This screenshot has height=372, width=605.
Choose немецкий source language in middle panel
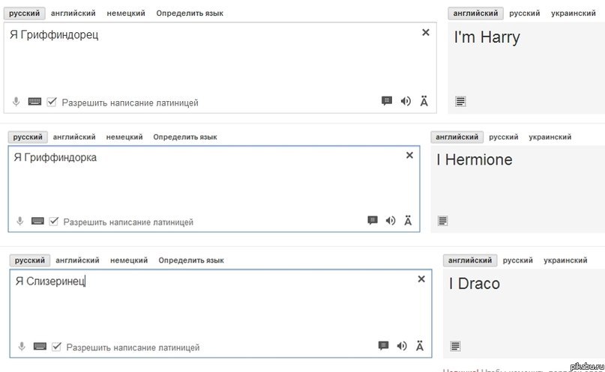(124, 137)
